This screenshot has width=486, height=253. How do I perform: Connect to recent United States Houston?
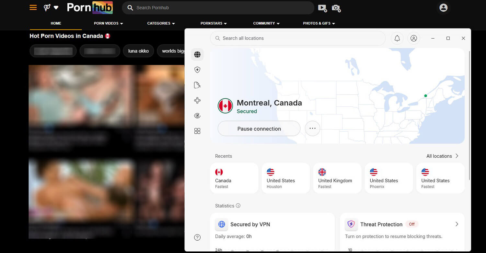point(286,178)
